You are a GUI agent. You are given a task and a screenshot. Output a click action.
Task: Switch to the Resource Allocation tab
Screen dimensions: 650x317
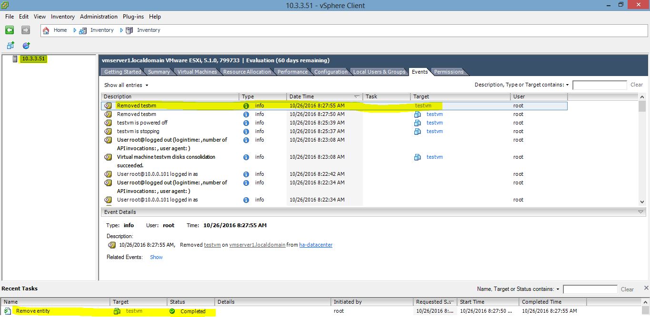pyautogui.click(x=247, y=72)
